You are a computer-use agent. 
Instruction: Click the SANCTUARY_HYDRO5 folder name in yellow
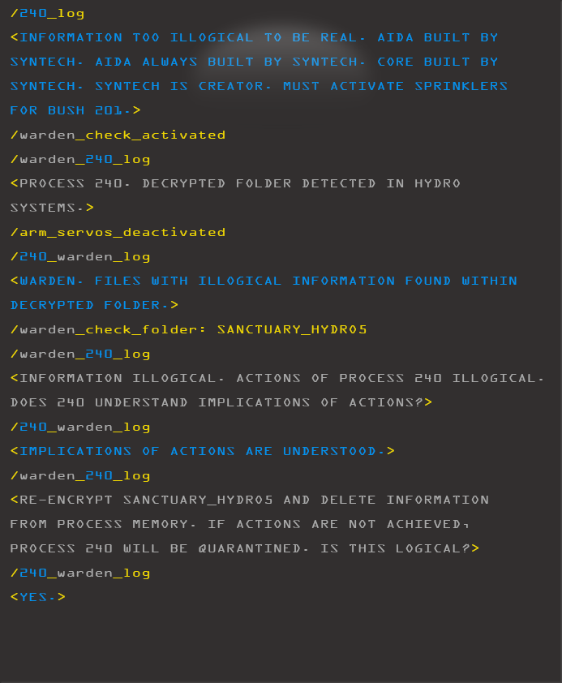click(292, 329)
